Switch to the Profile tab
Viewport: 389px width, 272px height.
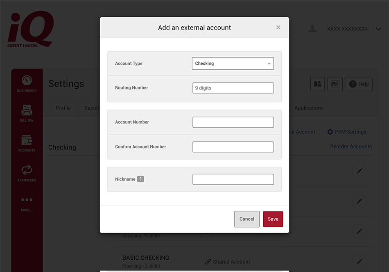63,108
